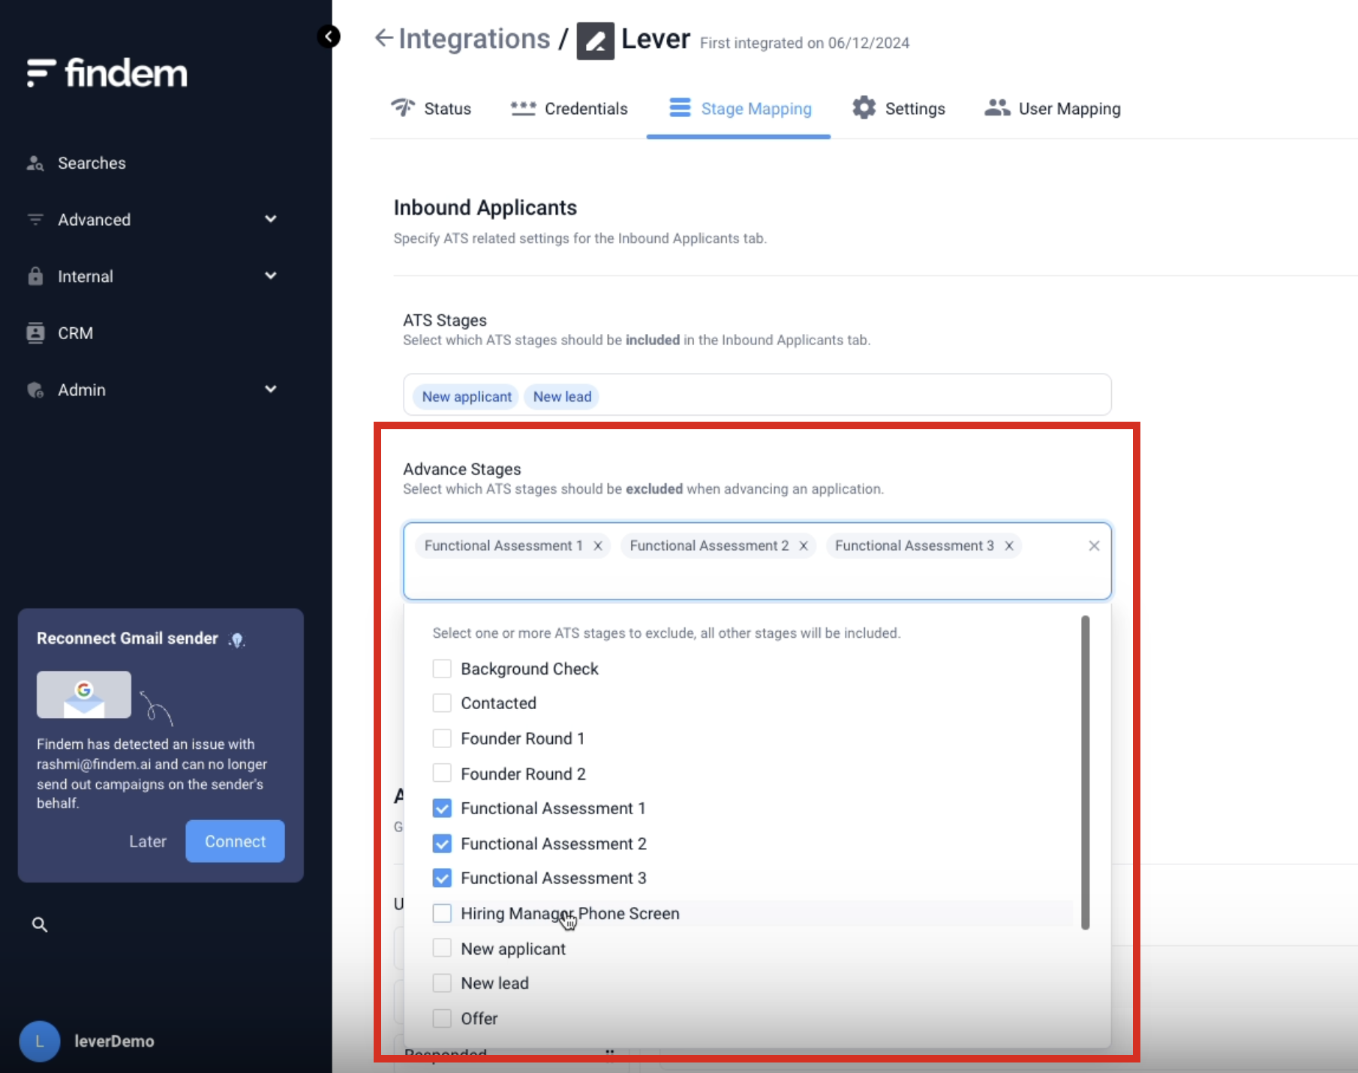Open the Credentials tab
The width and height of the screenshot is (1358, 1073).
569,109
